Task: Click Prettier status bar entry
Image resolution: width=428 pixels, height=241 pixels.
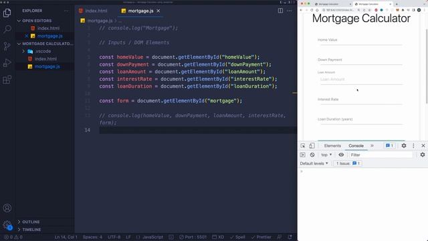Action: [x=261, y=237]
